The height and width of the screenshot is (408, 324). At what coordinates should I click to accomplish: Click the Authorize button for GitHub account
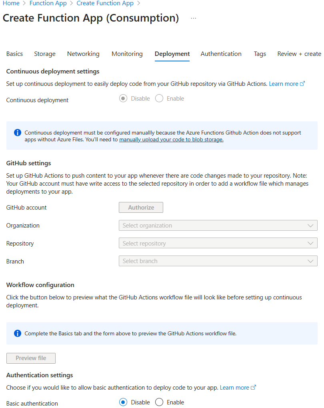pyautogui.click(x=141, y=207)
